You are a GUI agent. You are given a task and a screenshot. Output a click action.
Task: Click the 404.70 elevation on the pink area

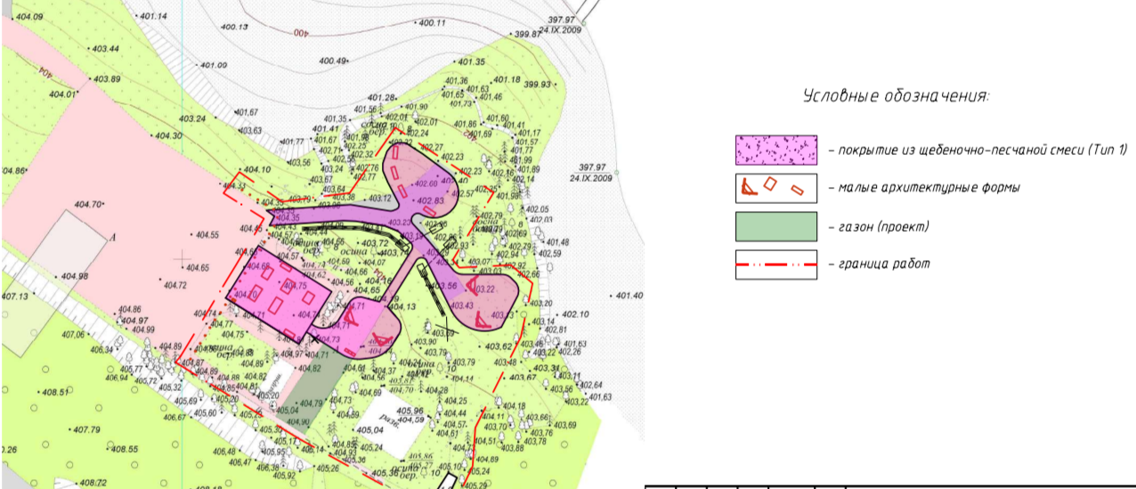(87, 204)
